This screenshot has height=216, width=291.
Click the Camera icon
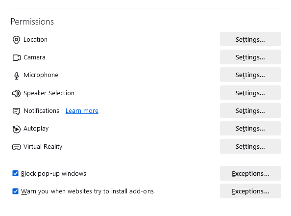click(17, 57)
